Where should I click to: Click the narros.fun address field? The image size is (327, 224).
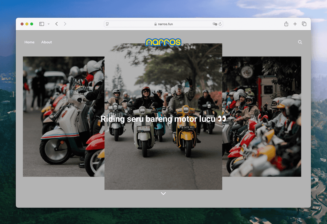[x=163, y=24]
